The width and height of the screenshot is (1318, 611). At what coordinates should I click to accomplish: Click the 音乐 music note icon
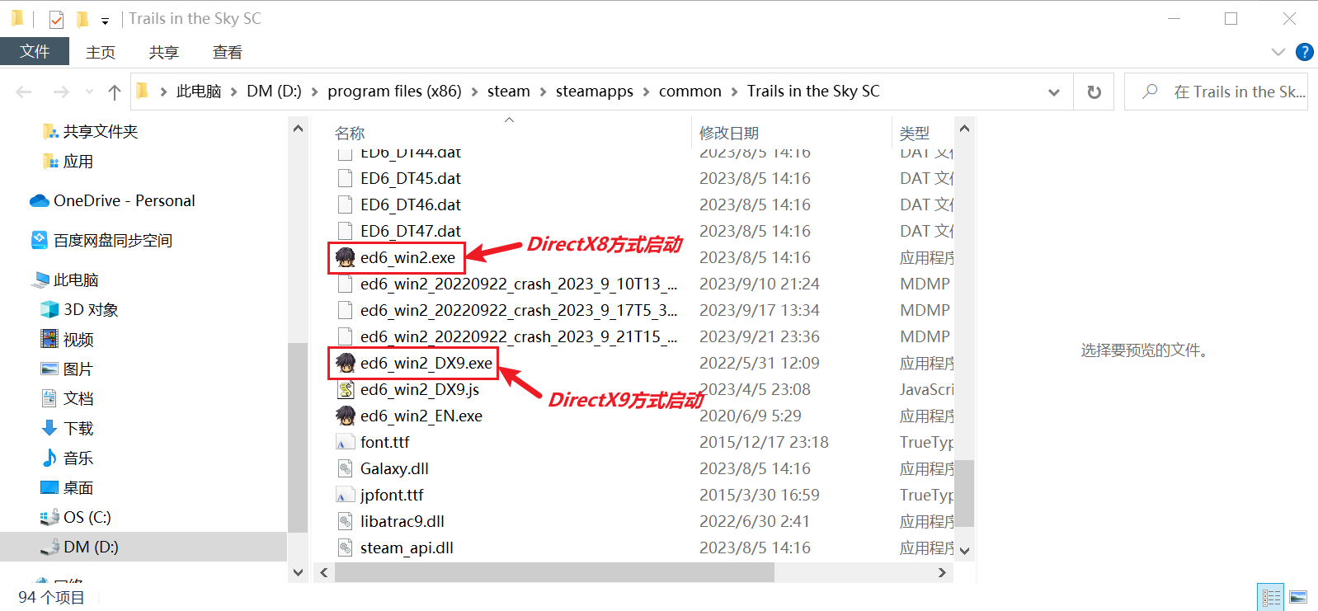(49, 458)
